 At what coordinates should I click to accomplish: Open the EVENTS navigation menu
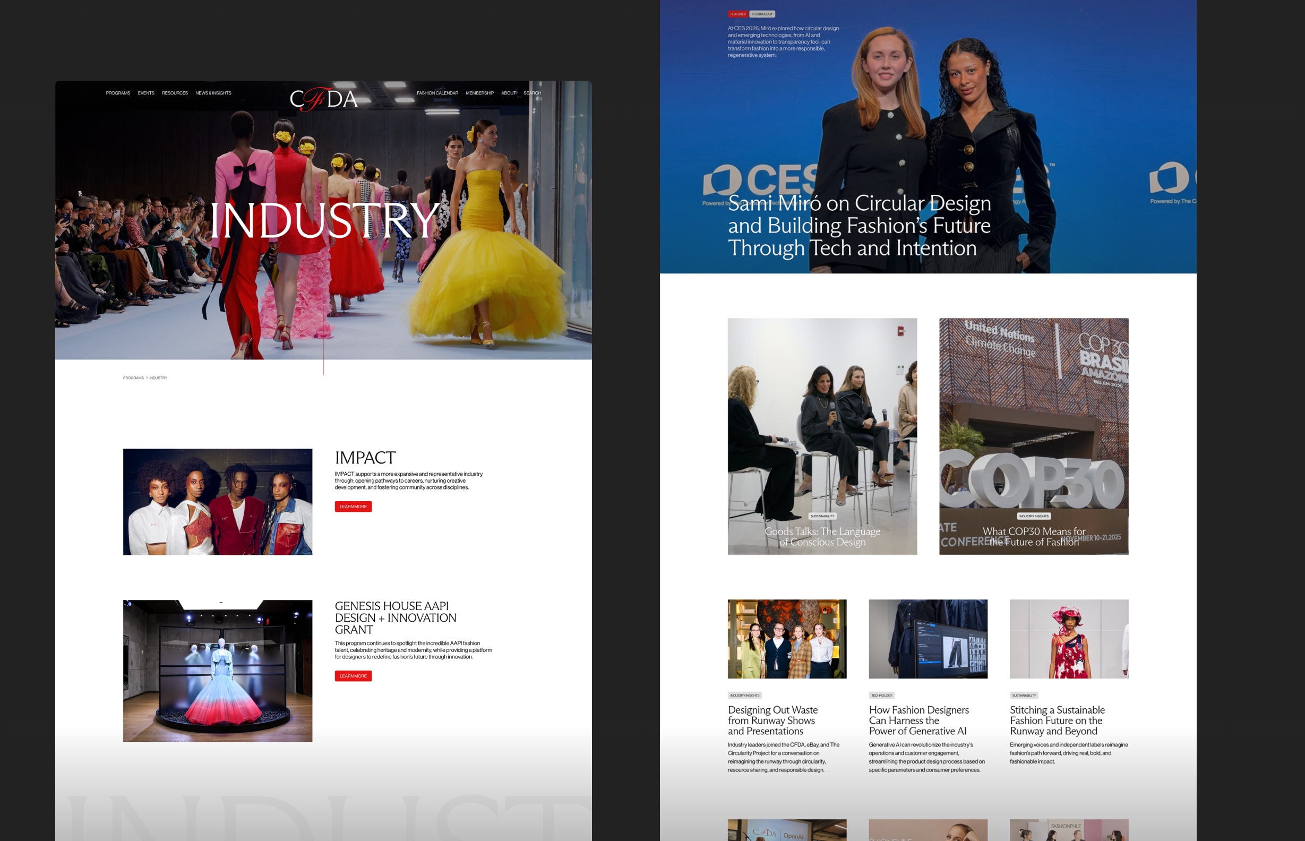click(146, 93)
